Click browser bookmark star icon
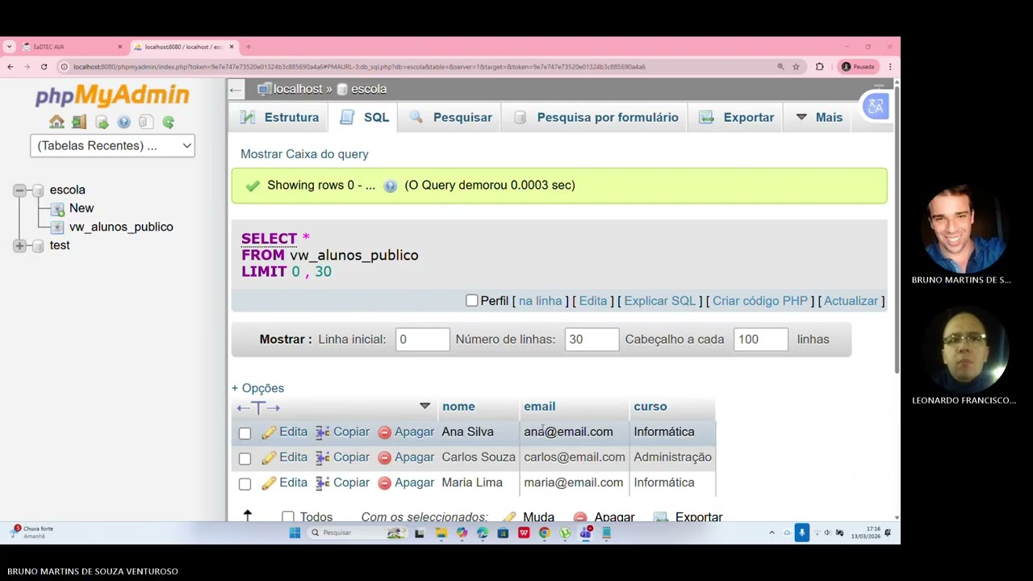Viewport: 1033px width, 581px height. [796, 67]
